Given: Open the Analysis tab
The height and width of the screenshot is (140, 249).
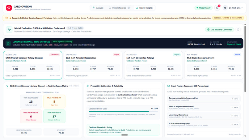Looking at the screenshot, I should pyautogui.click(x=98, y=8).
